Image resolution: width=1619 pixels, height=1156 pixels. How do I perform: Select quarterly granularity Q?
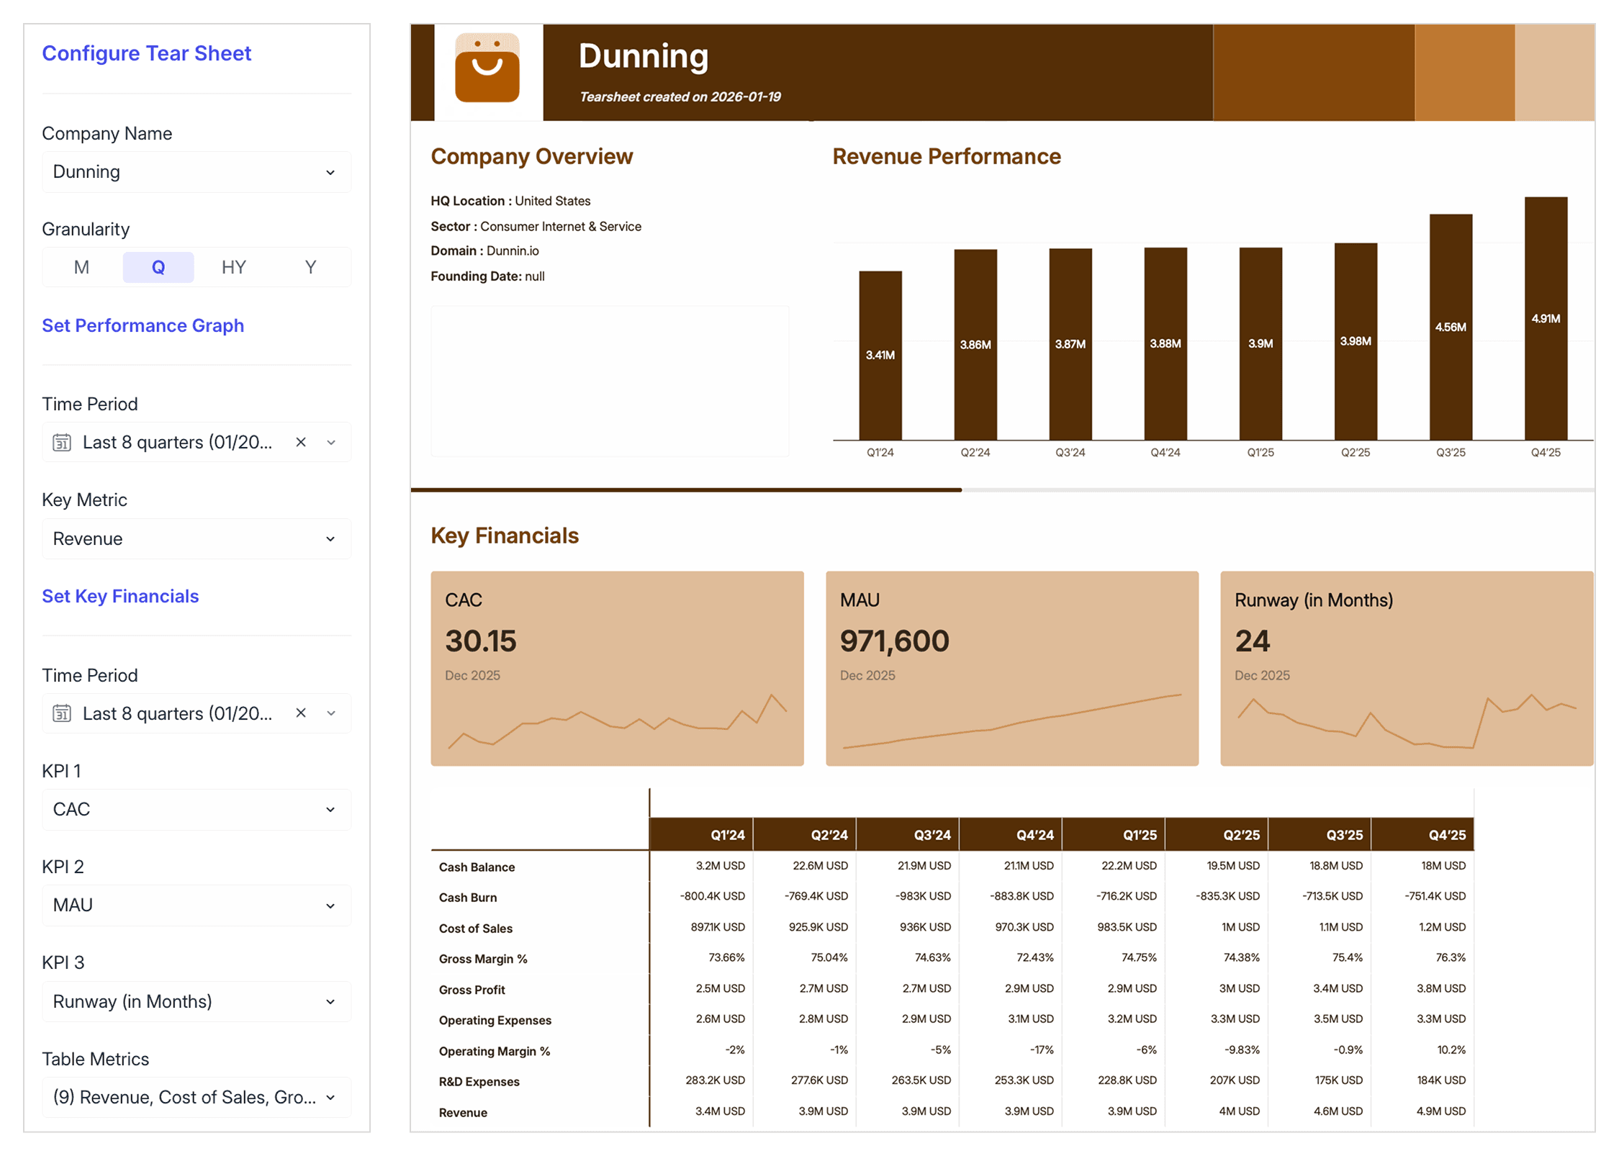pos(158,268)
